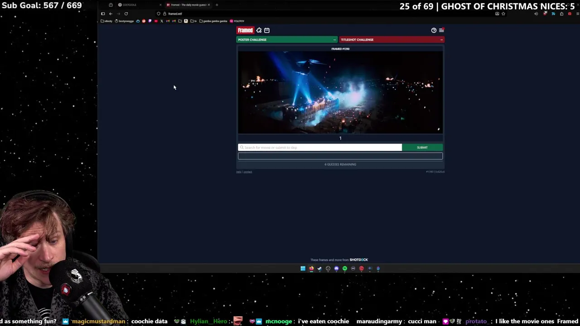Click the Firefox taskbar icon
Screen dimensions: 580x326
coord(311,268)
